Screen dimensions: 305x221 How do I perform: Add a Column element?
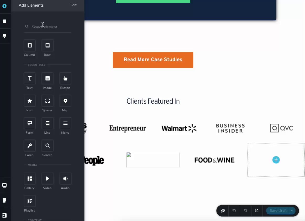(30, 46)
